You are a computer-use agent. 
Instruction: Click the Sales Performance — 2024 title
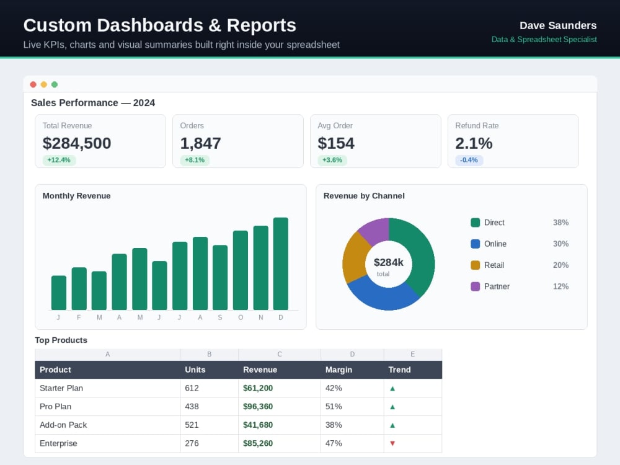[x=93, y=103]
